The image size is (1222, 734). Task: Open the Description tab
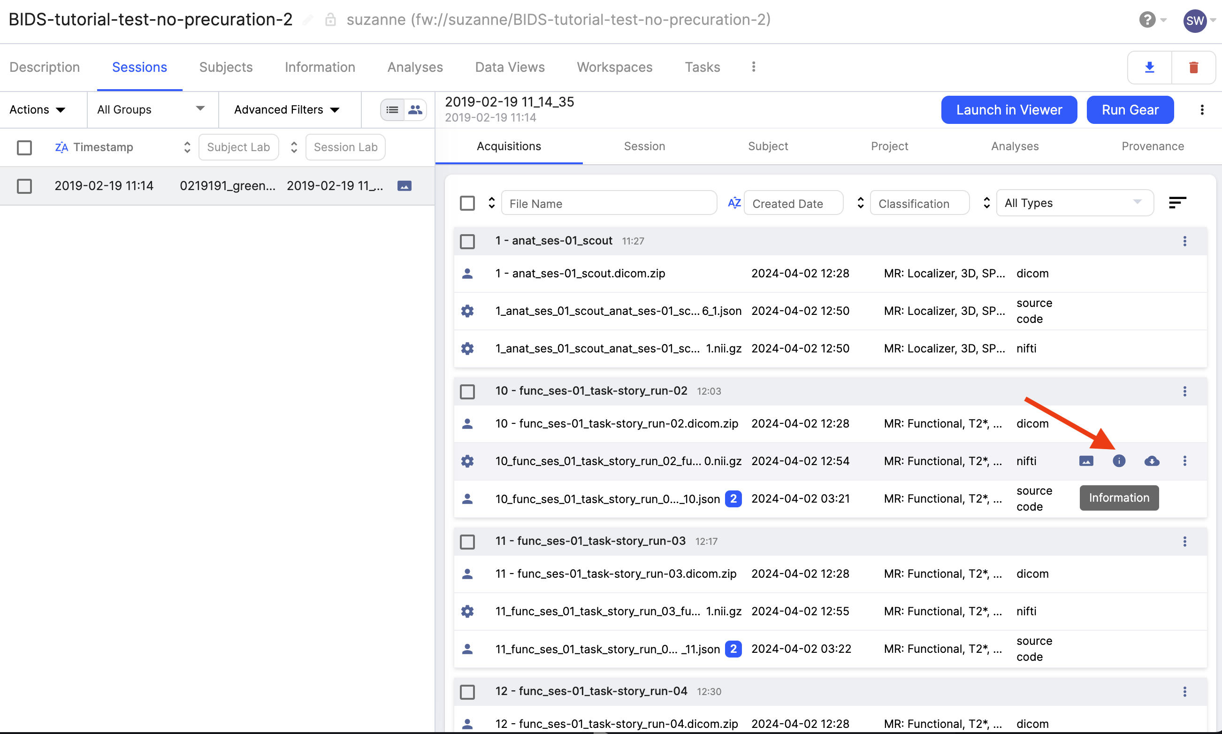click(x=45, y=67)
